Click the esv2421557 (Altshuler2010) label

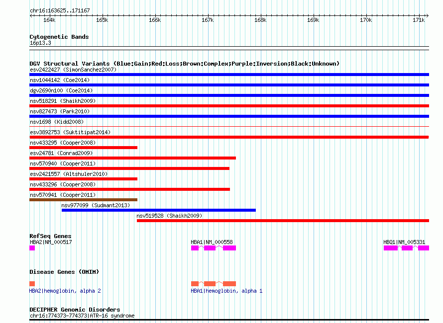69,174
